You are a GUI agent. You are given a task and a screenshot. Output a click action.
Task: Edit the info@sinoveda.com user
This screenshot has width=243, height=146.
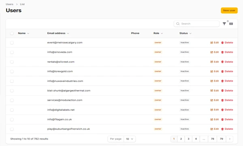[x=215, y=52]
